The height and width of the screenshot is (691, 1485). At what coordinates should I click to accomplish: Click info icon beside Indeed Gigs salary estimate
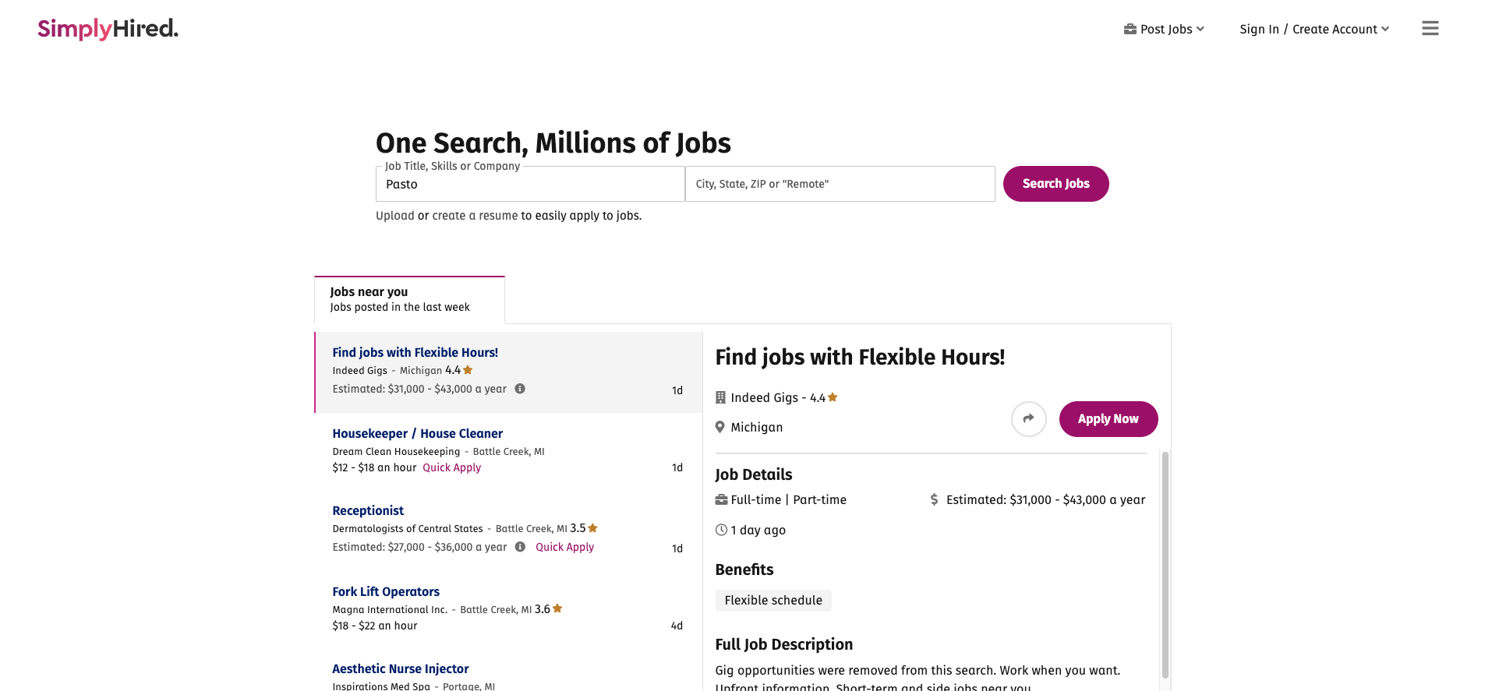520,389
